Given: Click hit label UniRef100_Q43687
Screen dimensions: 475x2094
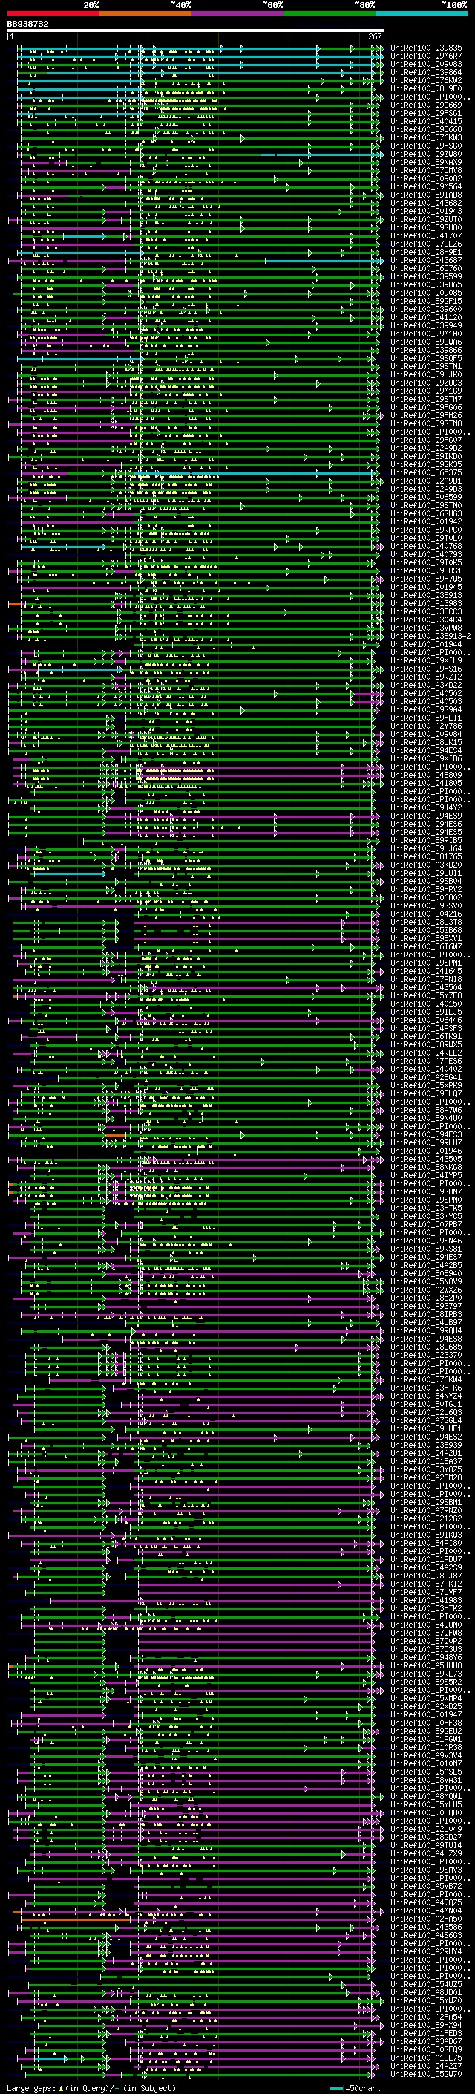Looking at the screenshot, I should tap(426, 260).
